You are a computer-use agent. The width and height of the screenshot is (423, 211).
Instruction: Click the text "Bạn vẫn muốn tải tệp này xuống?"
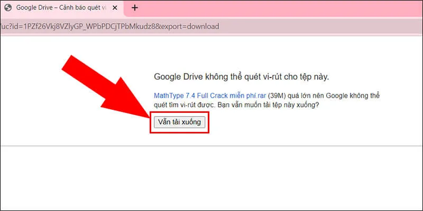268,105
